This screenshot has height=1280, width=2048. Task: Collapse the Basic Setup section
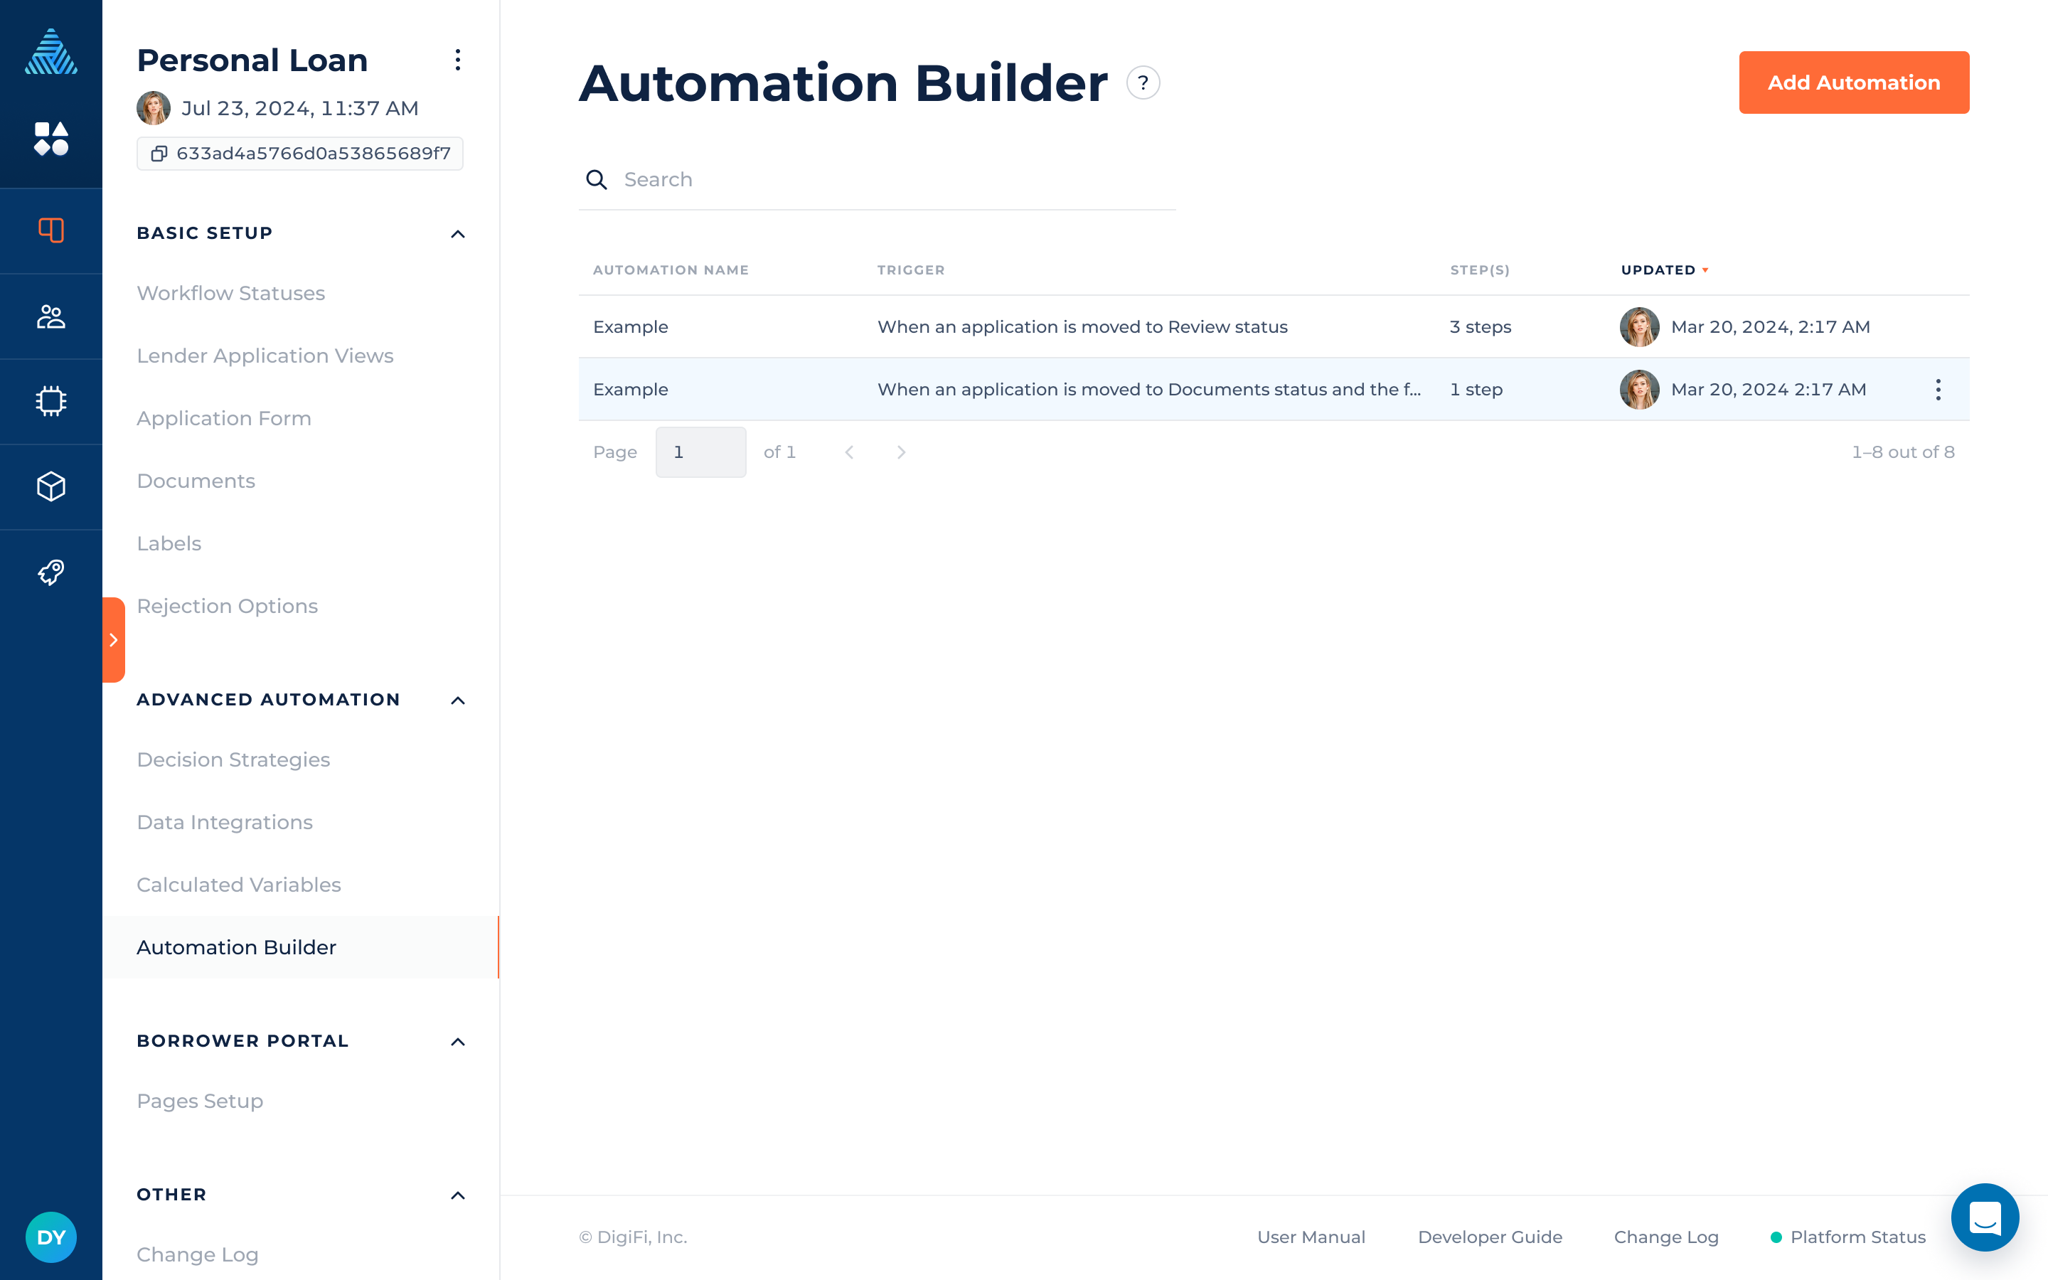459,232
